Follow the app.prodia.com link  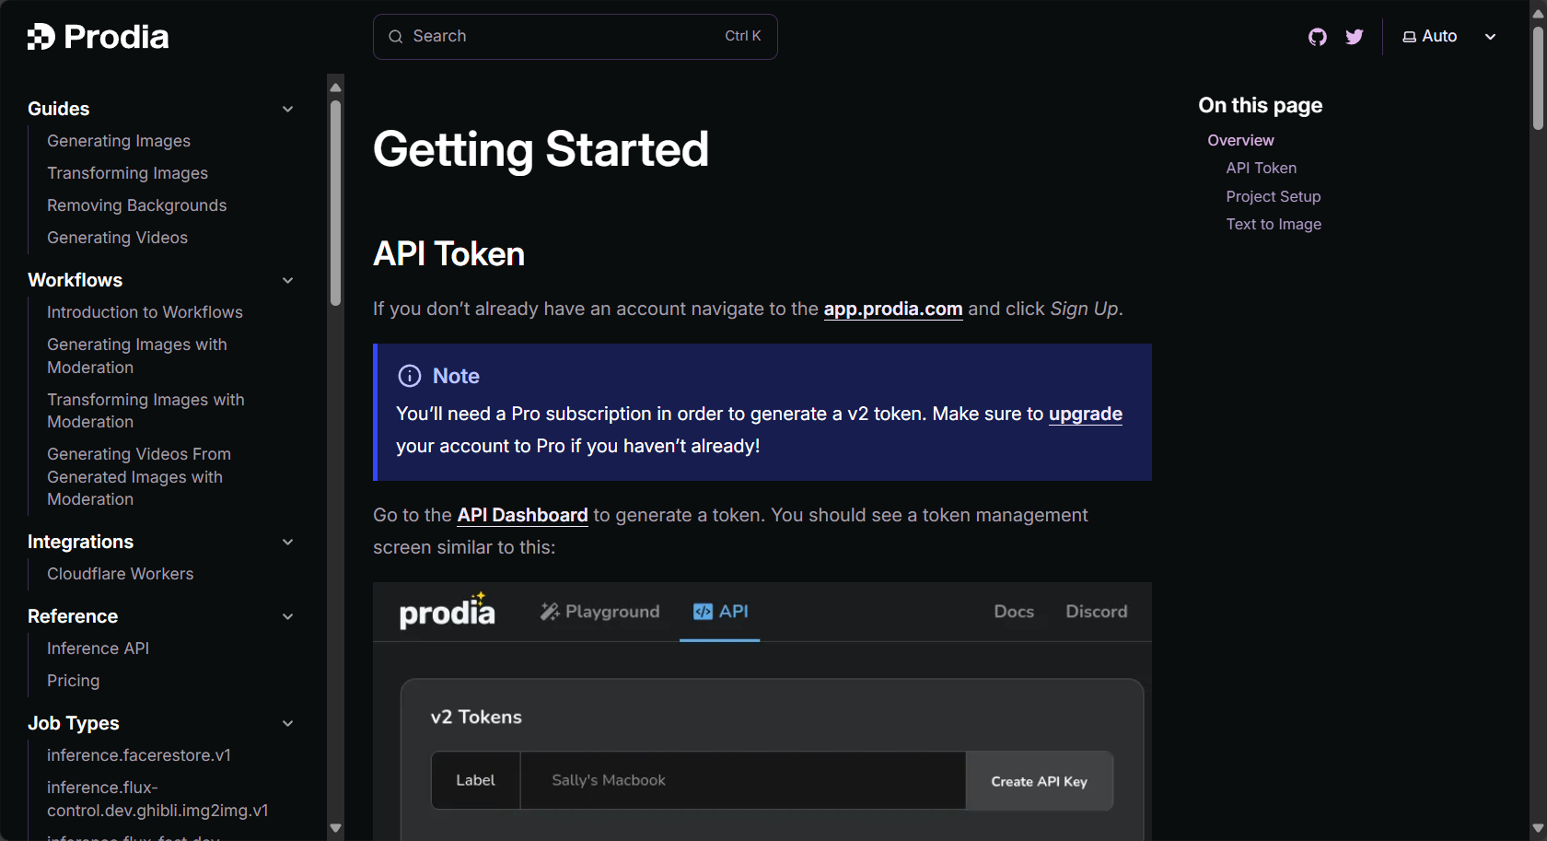click(893, 309)
